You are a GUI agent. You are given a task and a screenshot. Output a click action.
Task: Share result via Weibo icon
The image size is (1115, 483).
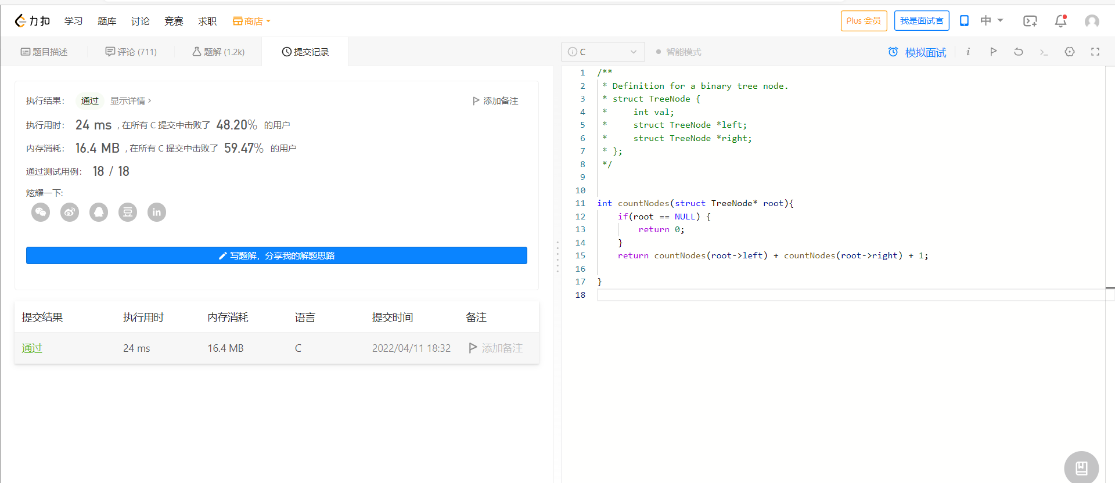click(x=70, y=212)
